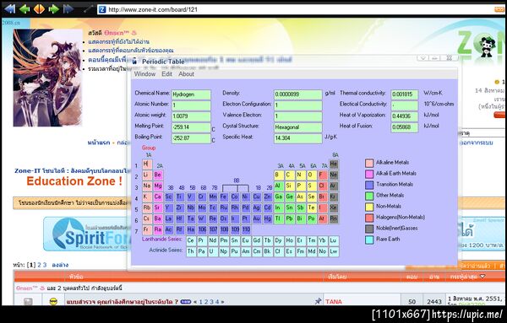The image size is (507, 323).
Task: Select the Lead (Pb) element cell
Action: coord(289,218)
